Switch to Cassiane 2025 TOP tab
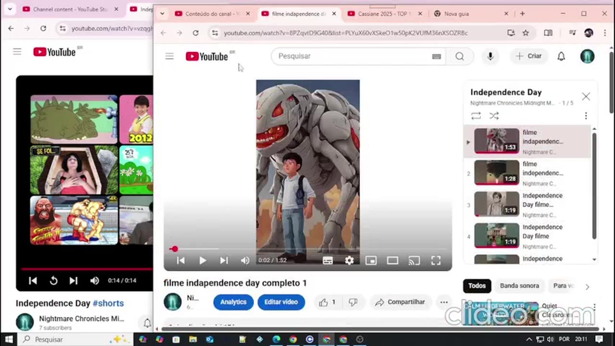The height and width of the screenshot is (346, 615). (x=385, y=14)
